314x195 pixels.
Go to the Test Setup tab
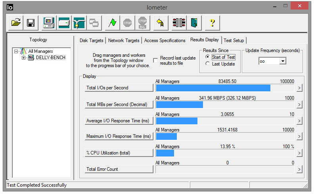(234, 41)
